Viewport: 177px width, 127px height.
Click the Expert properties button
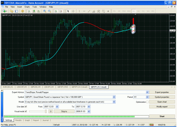pyautogui.click(x=162, y=92)
